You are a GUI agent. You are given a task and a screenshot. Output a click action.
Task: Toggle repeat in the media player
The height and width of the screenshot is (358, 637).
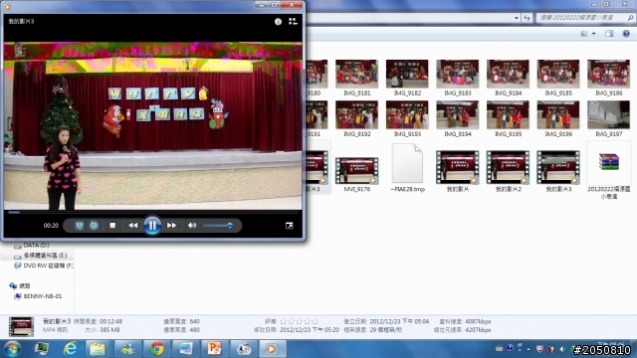tap(94, 226)
